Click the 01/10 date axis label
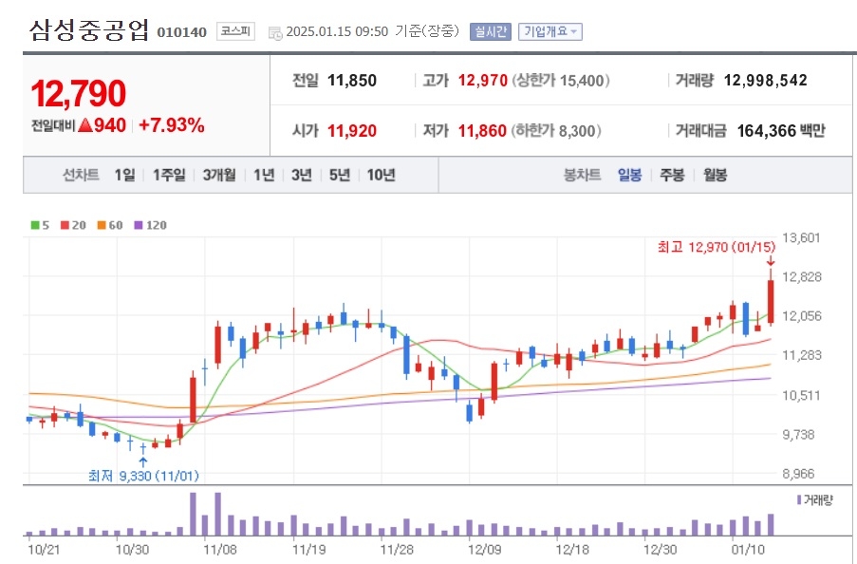Image resolution: width=857 pixels, height=564 pixels. point(748,549)
